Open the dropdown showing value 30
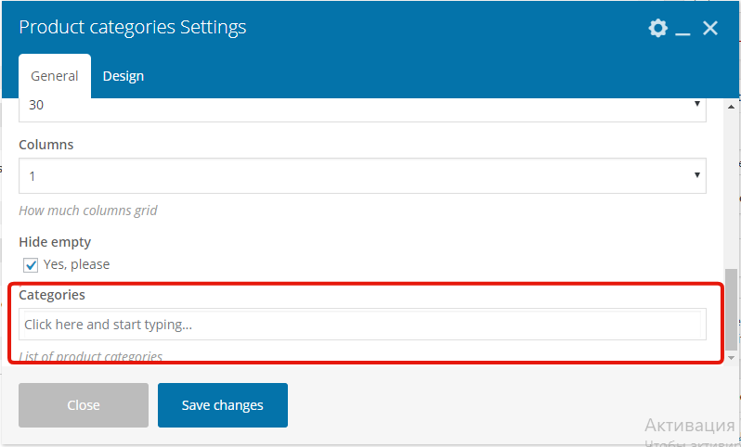This screenshot has width=741, height=447. point(362,107)
